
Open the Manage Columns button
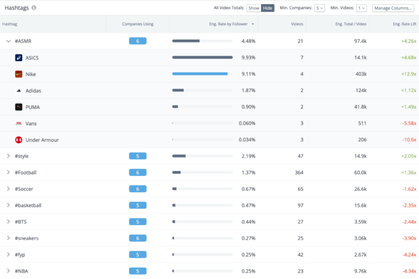pyautogui.click(x=394, y=8)
